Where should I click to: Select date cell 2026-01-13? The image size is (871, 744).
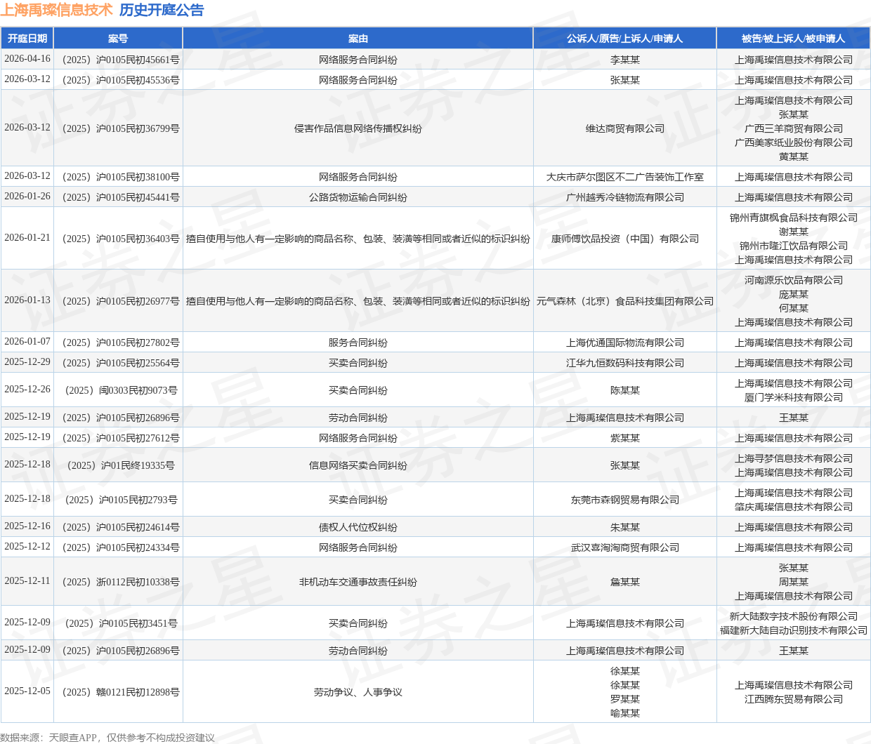pyautogui.click(x=27, y=300)
